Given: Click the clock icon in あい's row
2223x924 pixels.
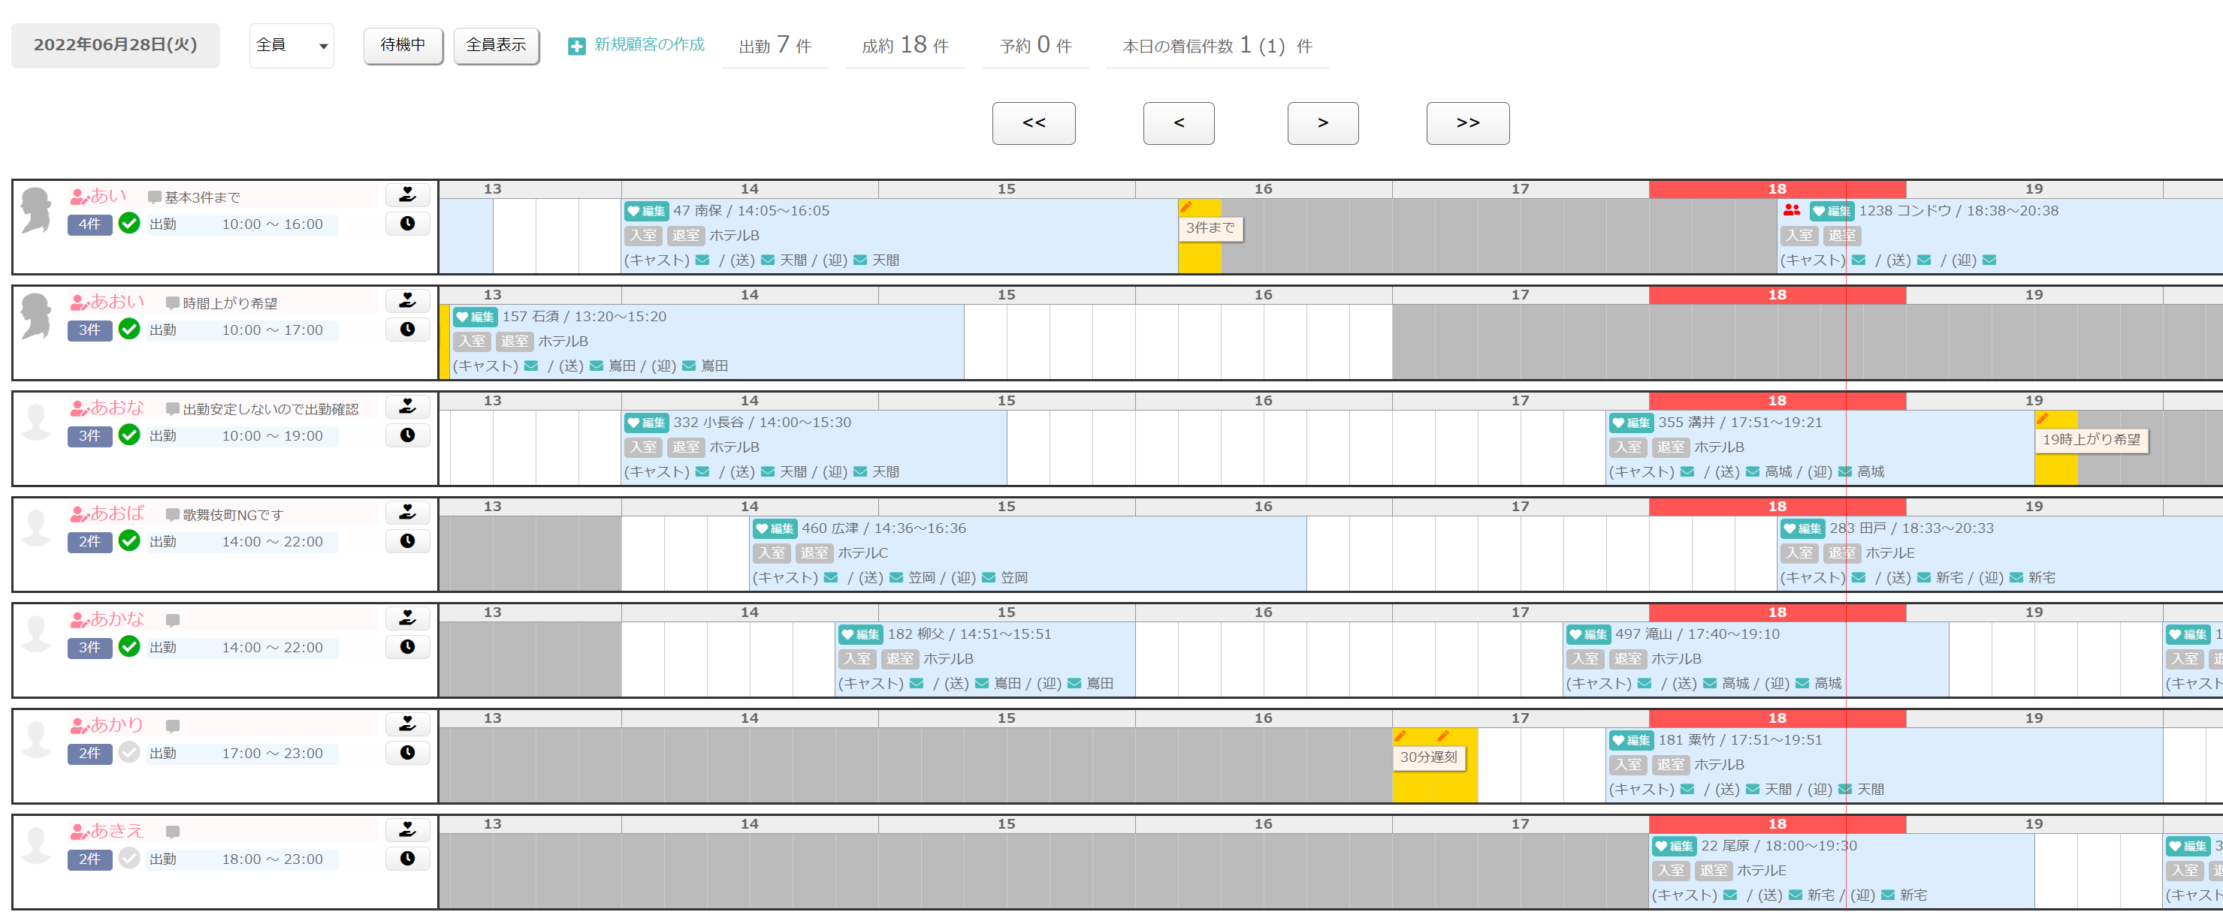Looking at the screenshot, I should [x=407, y=223].
